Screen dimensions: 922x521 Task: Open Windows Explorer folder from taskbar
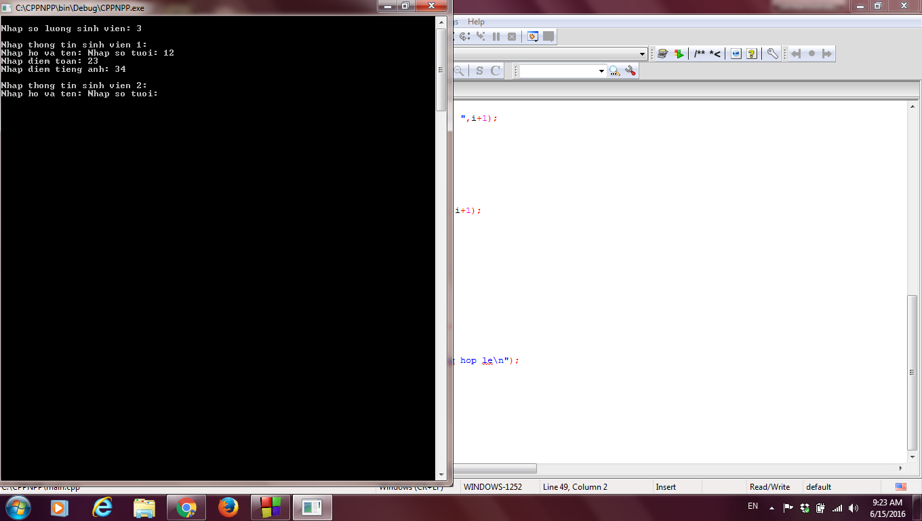coord(144,507)
